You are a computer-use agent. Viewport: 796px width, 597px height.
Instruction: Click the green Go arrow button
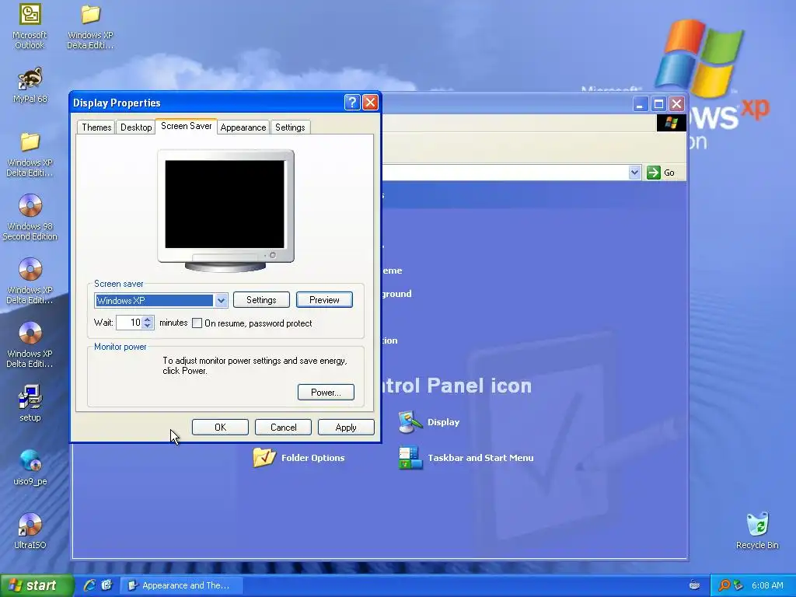[654, 173]
